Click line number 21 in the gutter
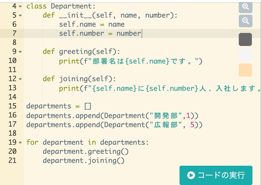 [13, 161]
